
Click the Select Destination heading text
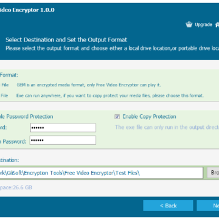66,40
